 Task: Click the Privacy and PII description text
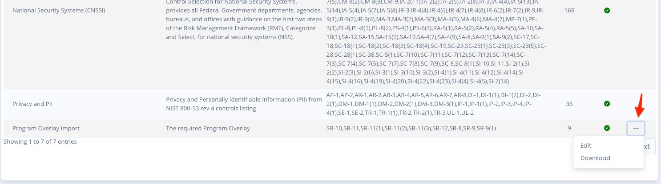click(244, 104)
